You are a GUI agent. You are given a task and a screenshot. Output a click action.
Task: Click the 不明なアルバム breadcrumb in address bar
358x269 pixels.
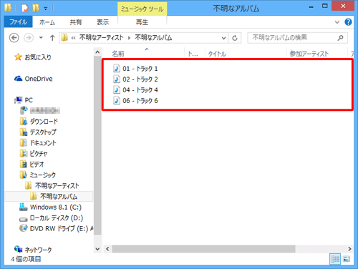[153, 38]
